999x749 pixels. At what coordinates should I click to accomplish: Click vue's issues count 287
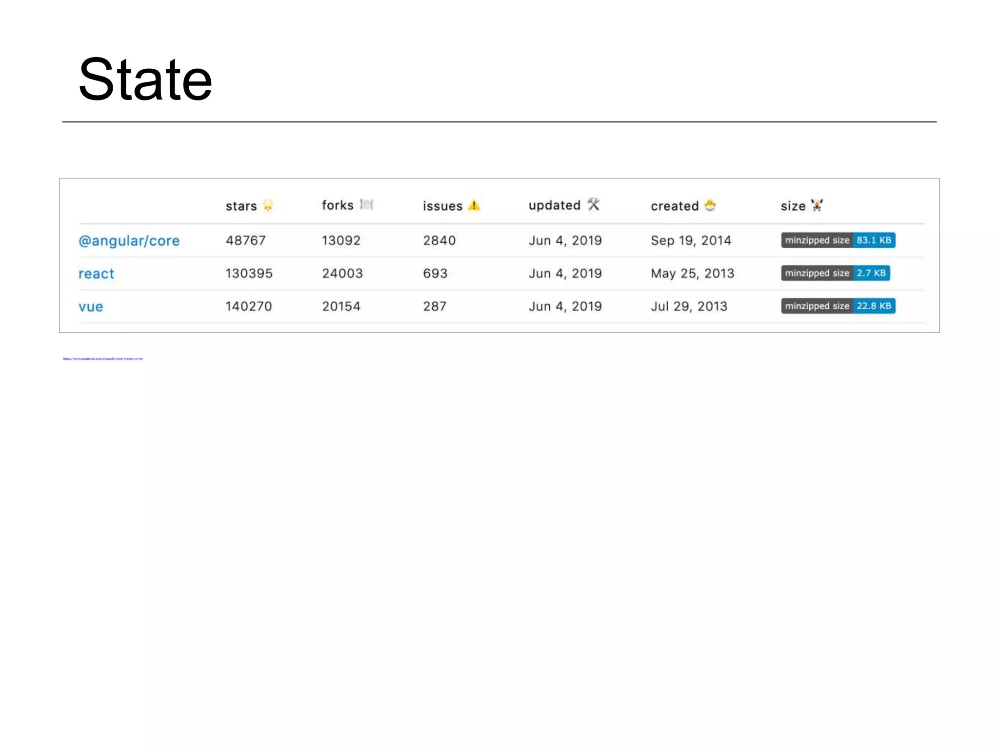pyautogui.click(x=435, y=306)
